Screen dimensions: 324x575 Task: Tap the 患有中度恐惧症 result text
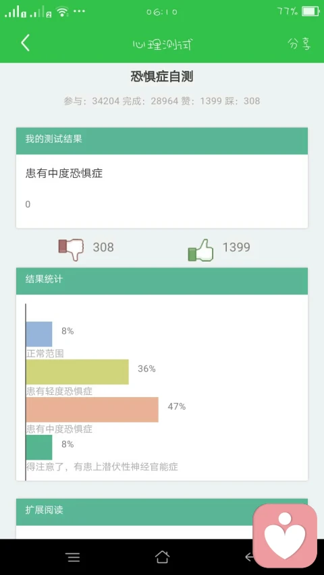[x=64, y=173]
